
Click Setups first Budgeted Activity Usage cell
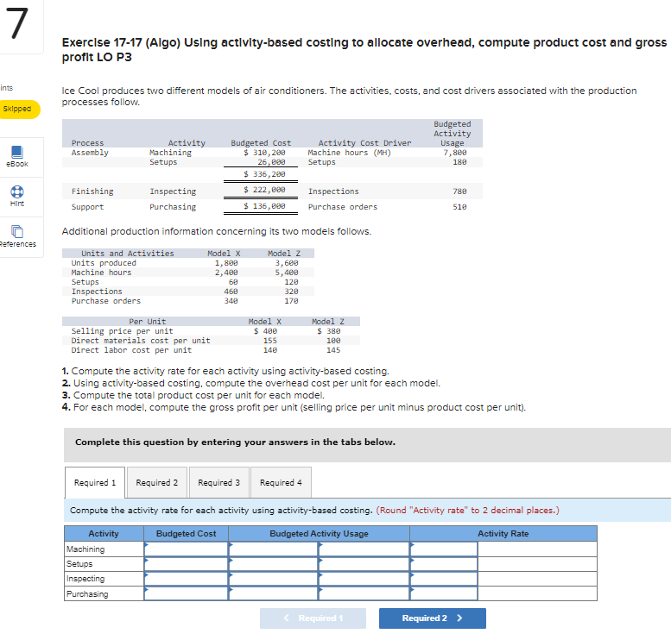click(x=274, y=564)
